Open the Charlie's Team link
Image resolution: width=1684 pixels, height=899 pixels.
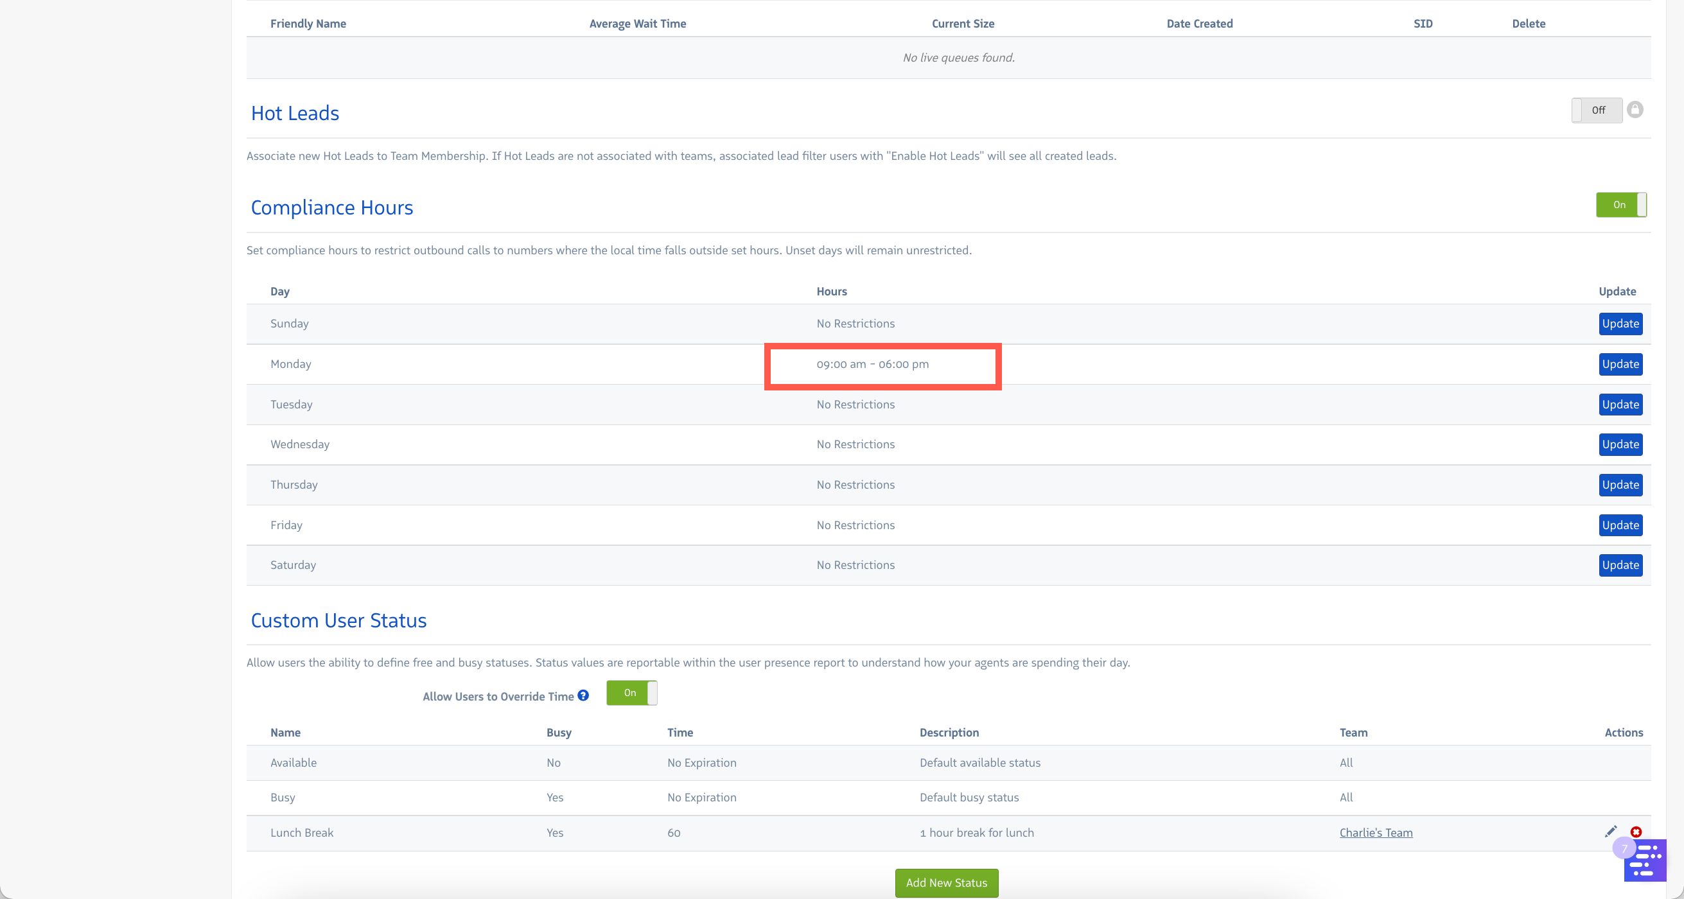pyautogui.click(x=1376, y=832)
